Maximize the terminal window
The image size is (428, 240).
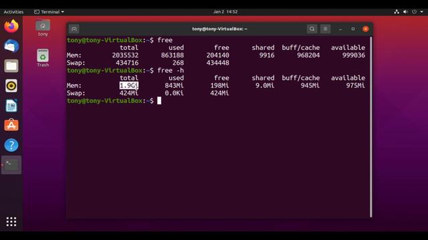353,29
